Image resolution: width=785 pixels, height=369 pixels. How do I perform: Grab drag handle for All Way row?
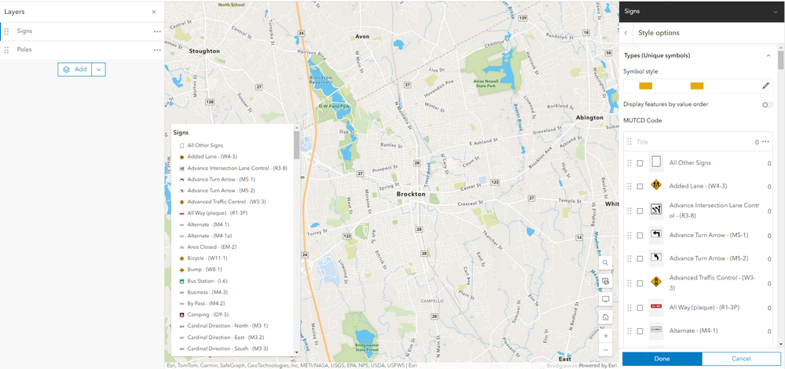[x=629, y=308]
